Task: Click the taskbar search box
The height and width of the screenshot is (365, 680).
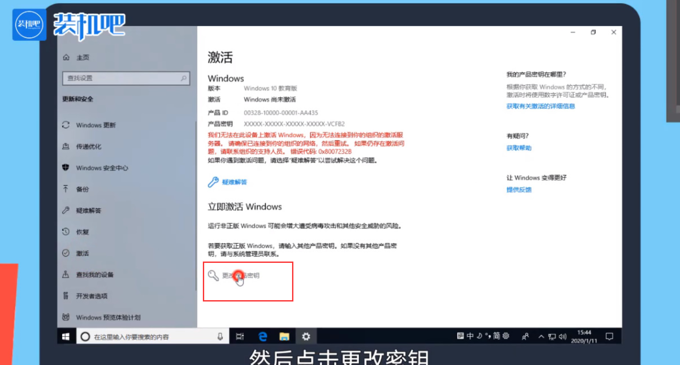Action: coord(153,337)
